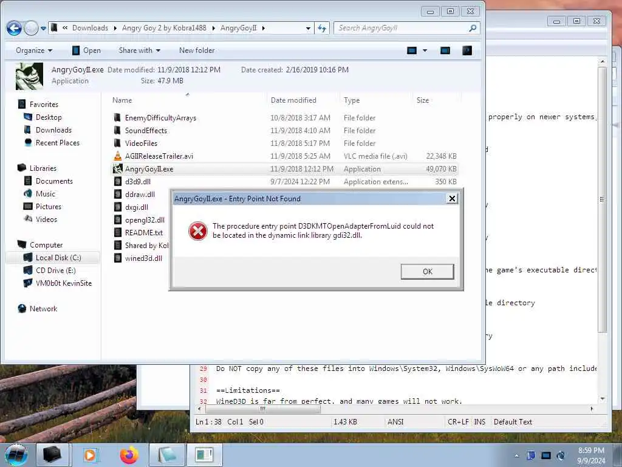622x467 pixels.
Task: Select Network in navigation pane
Action: point(43,309)
